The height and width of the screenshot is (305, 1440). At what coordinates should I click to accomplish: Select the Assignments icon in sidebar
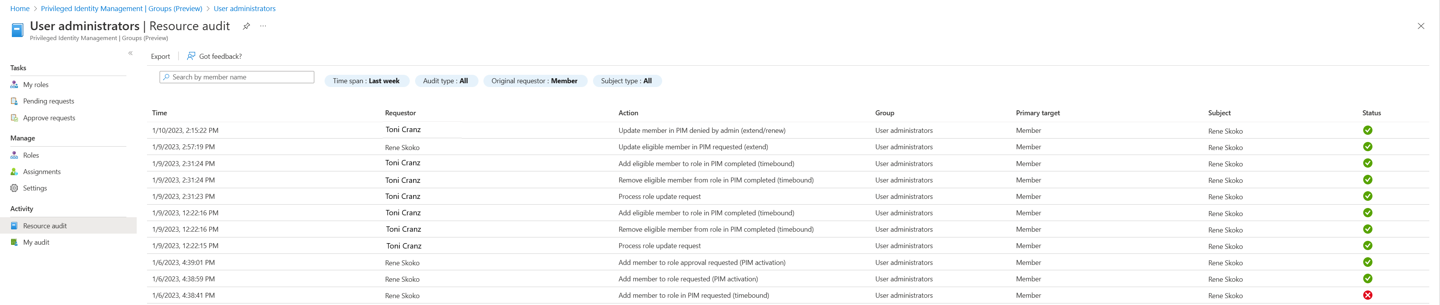pyautogui.click(x=15, y=172)
